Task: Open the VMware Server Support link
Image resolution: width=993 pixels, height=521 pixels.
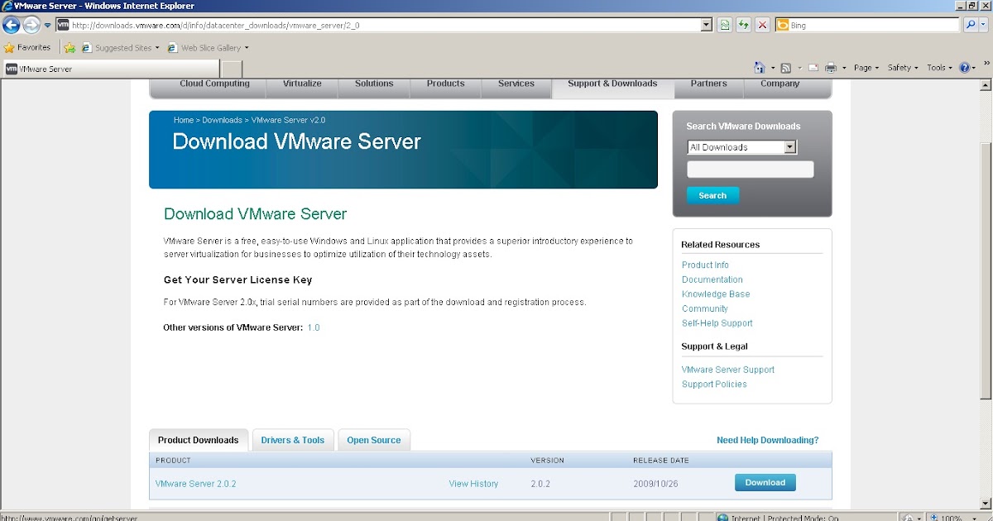Action: (728, 370)
